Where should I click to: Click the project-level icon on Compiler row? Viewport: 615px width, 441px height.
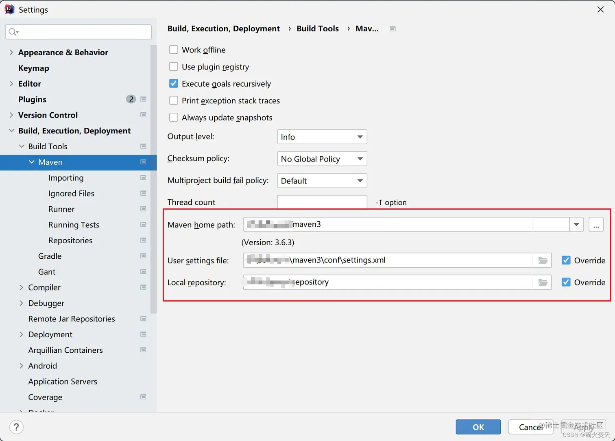point(143,287)
